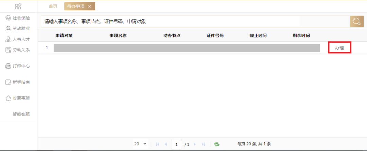The height and width of the screenshot is (151, 367).
Task: Go to first page arrow icon
Action: click(157, 144)
